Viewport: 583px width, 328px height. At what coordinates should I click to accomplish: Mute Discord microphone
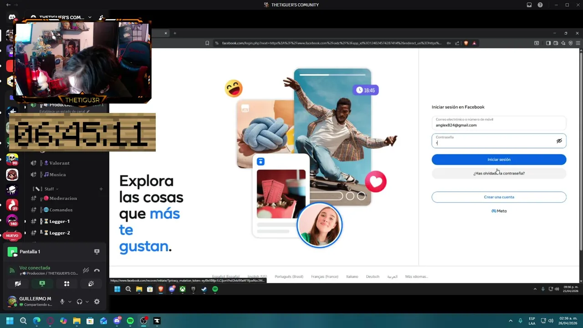pos(62,302)
